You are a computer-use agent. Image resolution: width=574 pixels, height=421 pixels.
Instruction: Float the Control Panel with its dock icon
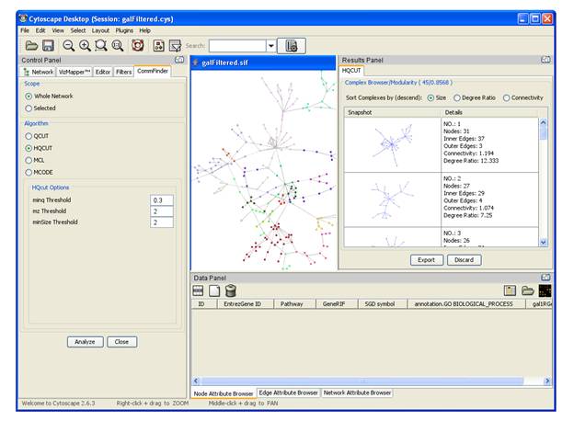coord(179,60)
